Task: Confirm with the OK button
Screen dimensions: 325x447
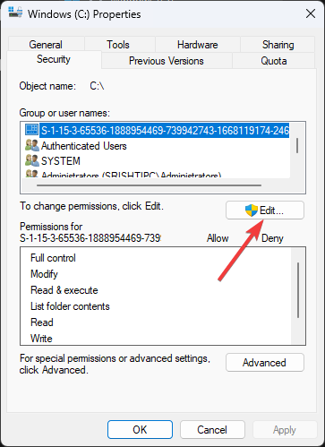Action: coord(140,430)
